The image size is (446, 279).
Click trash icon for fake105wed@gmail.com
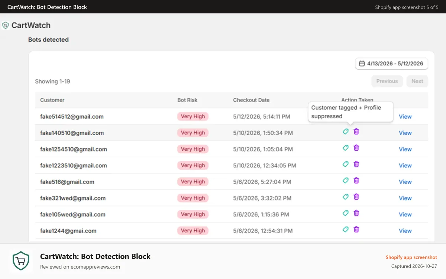click(x=356, y=213)
